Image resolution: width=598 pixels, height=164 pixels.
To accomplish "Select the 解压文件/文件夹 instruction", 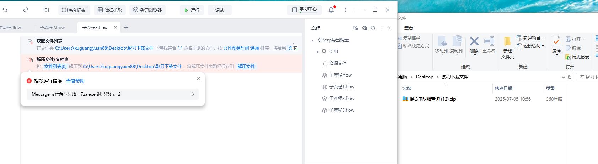I will [161, 63].
